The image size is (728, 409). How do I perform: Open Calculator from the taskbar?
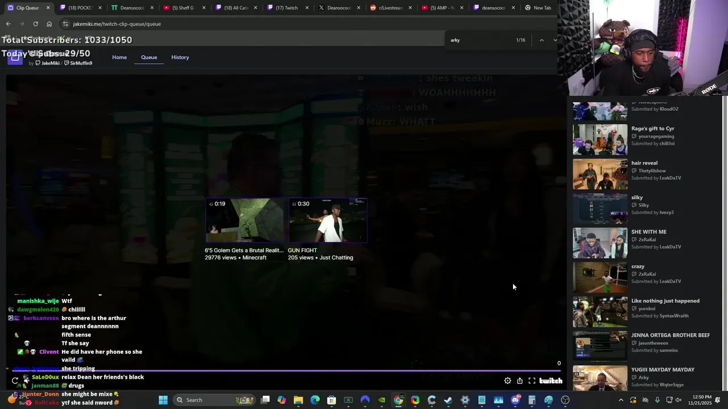click(x=532, y=400)
